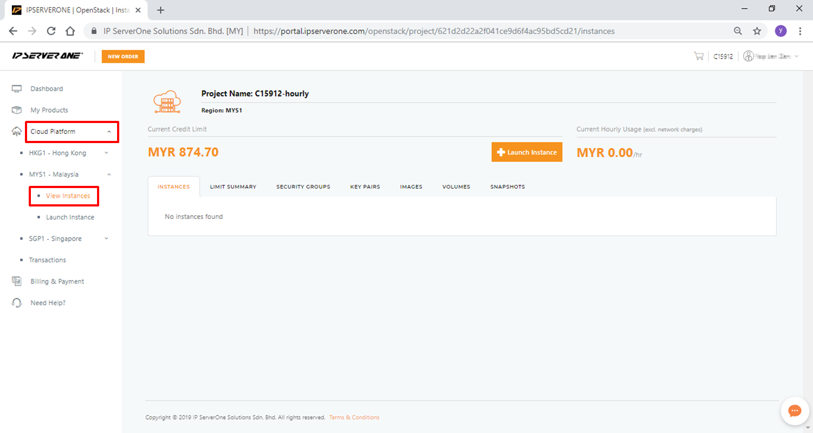Open Billing & Payment menu
The height and width of the screenshot is (433, 813).
click(57, 281)
